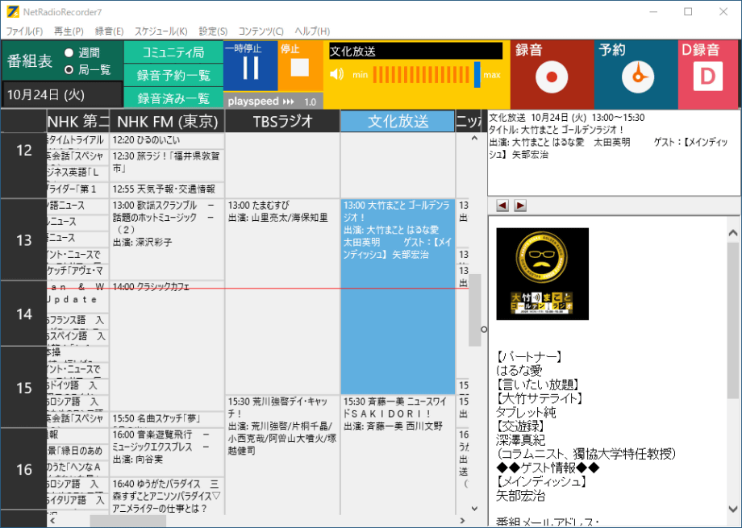Select 12:20 ひるのいこい program
Screen dimensions: 742x528
tap(168, 140)
